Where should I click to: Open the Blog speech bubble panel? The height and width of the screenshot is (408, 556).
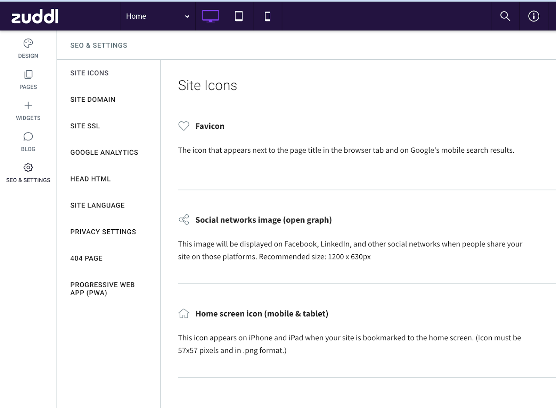click(28, 142)
